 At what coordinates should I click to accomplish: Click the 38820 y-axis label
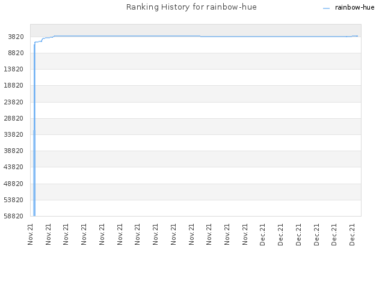click(14, 151)
